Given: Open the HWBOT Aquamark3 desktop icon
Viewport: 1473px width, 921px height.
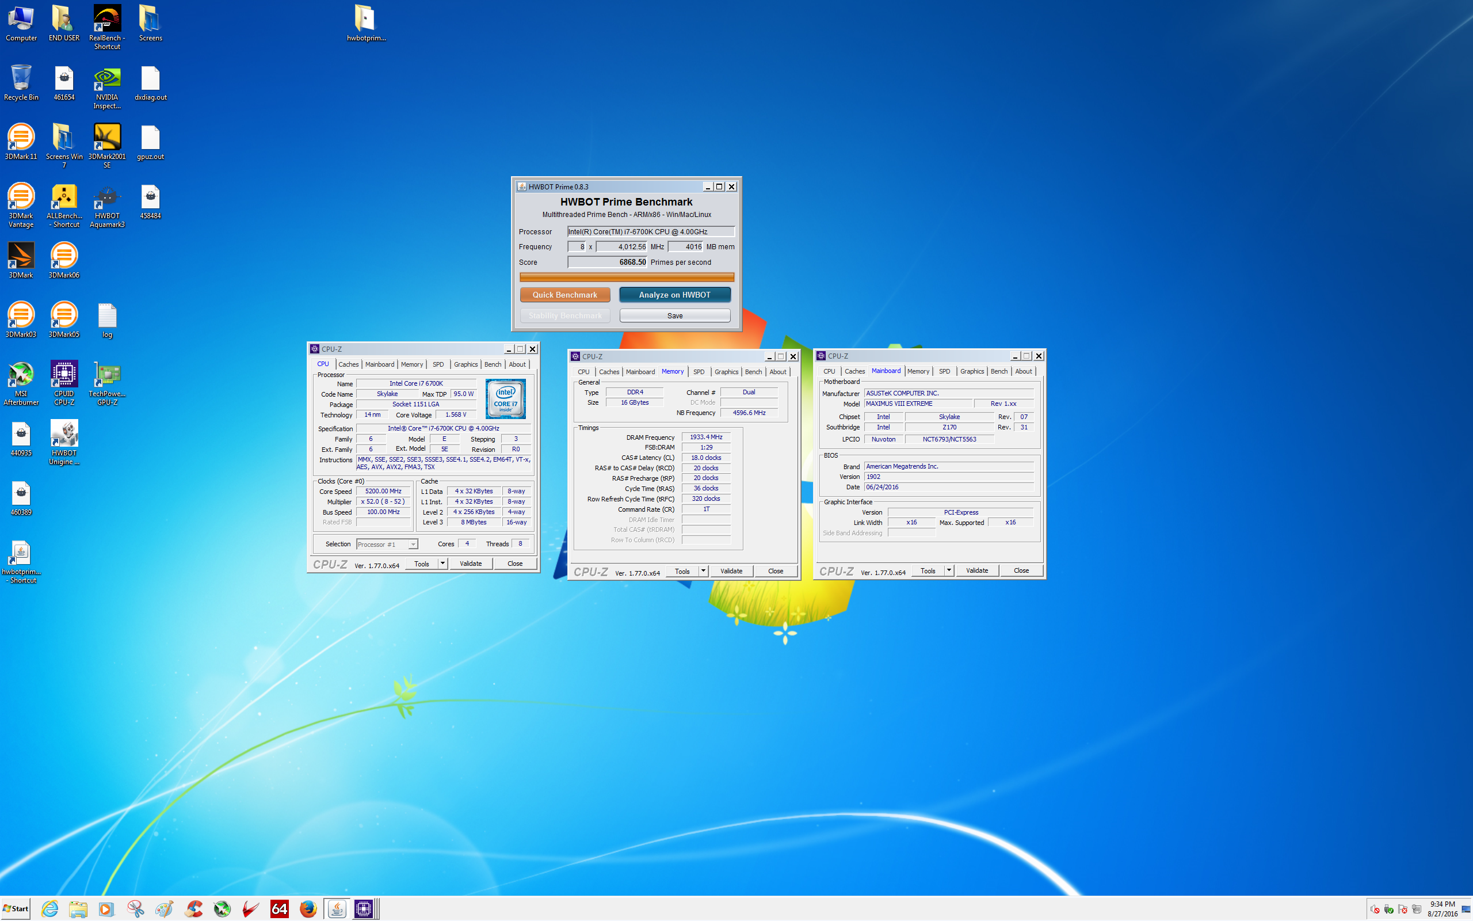Looking at the screenshot, I should [106, 205].
